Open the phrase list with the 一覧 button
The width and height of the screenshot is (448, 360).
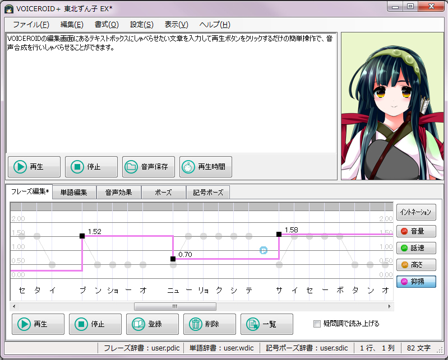point(266,324)
